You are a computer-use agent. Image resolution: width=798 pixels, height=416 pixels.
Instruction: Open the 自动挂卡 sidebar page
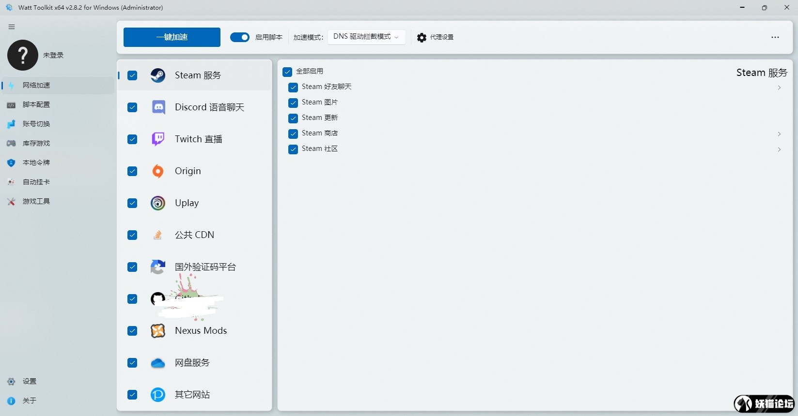58,182
